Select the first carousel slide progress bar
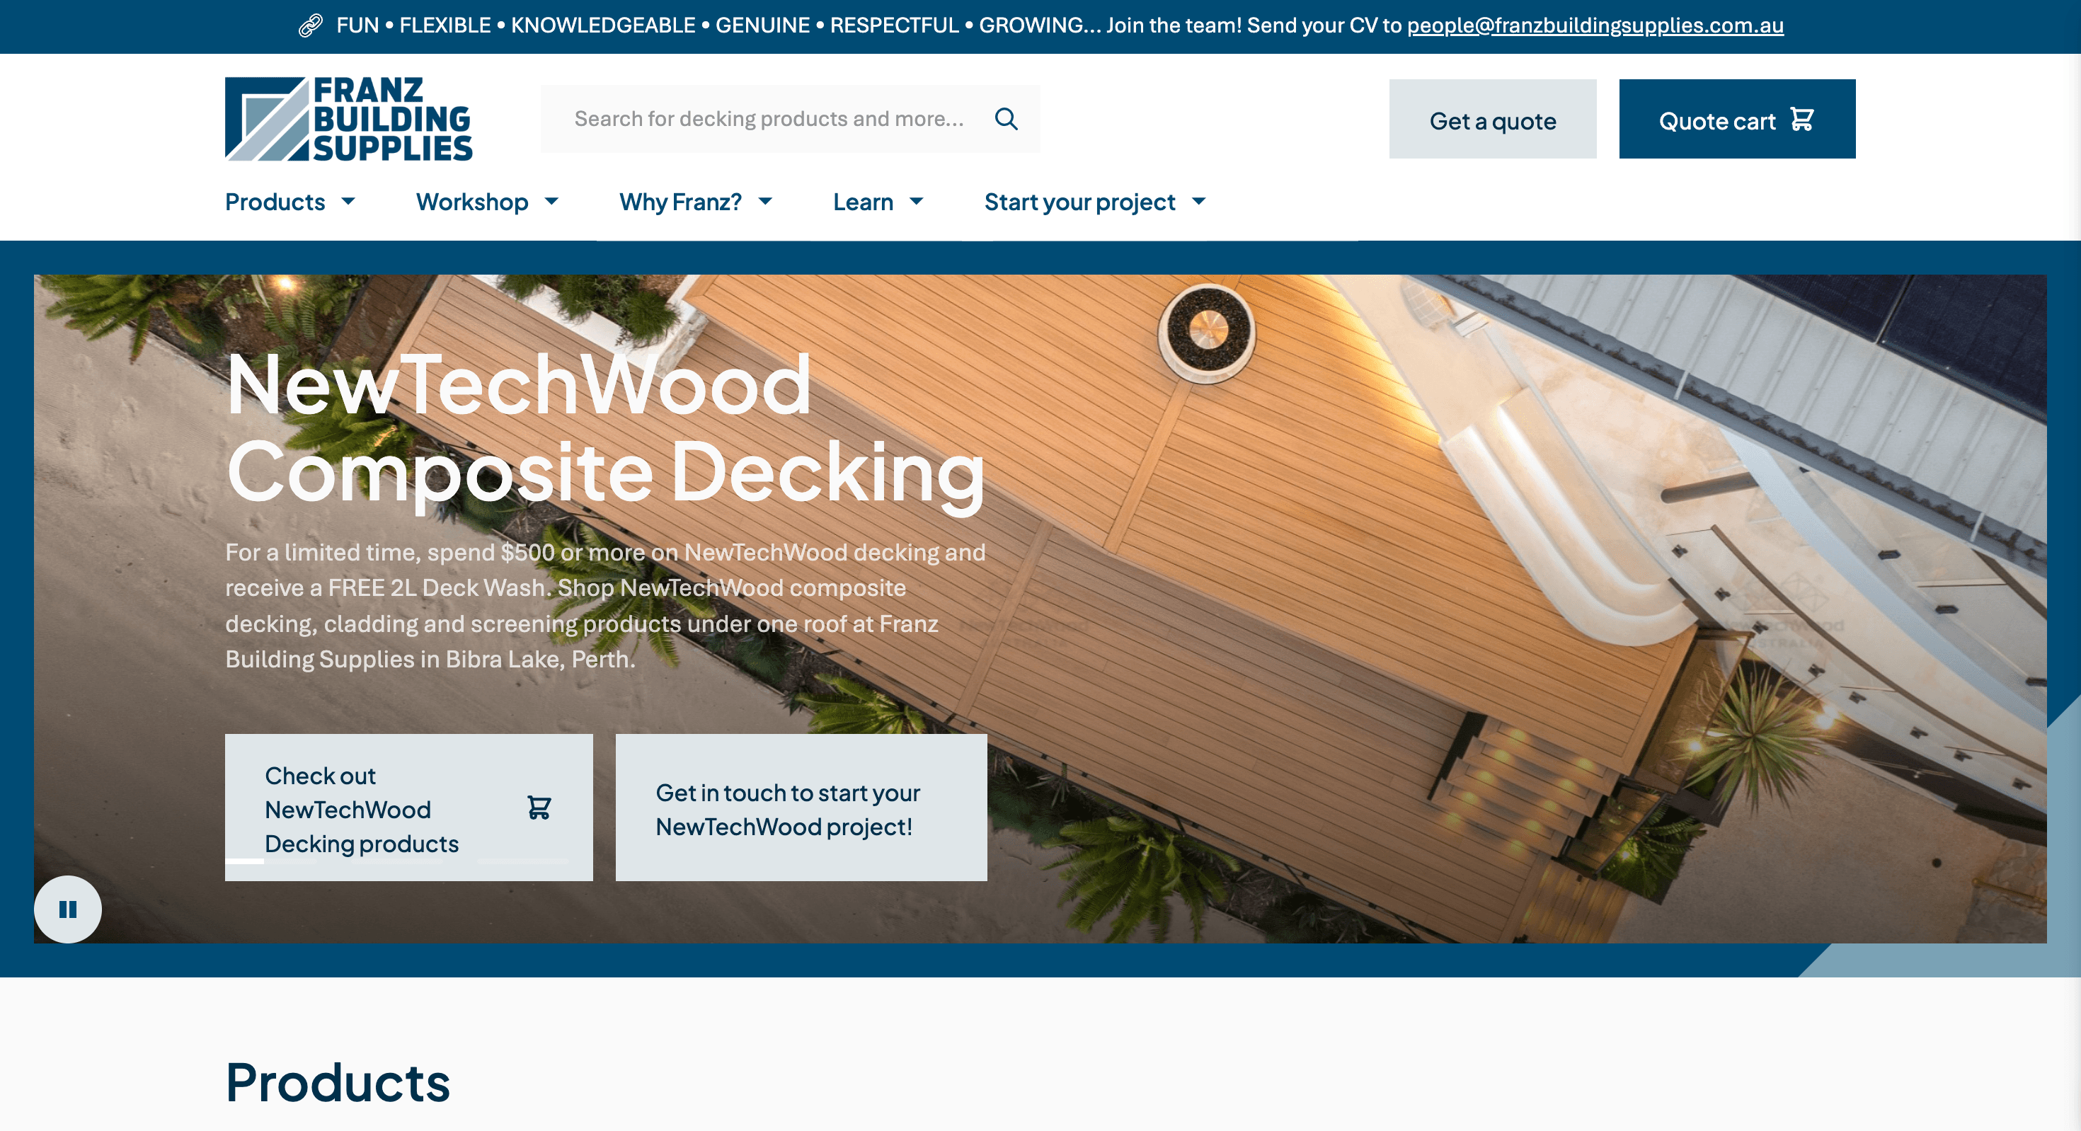 point(270,861)
